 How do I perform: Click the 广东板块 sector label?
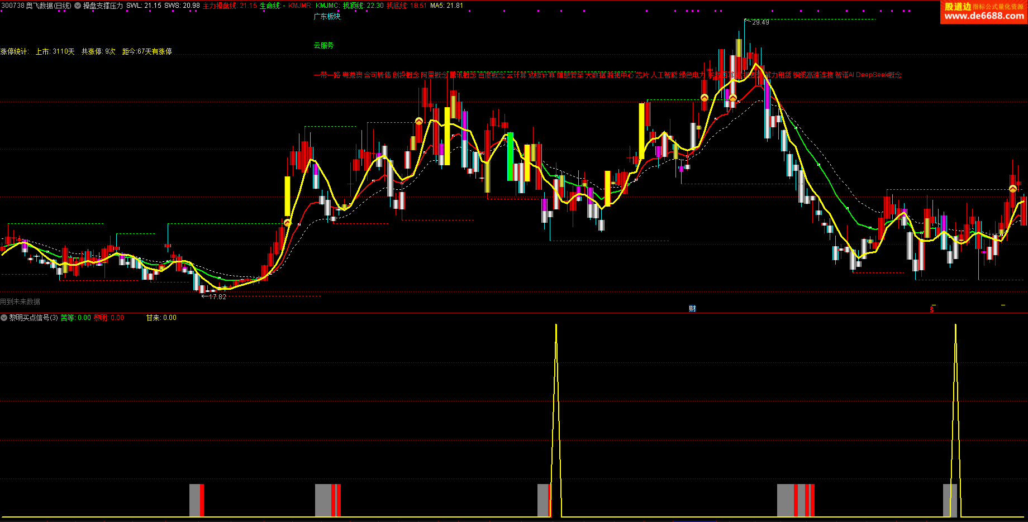click(327, 17)
